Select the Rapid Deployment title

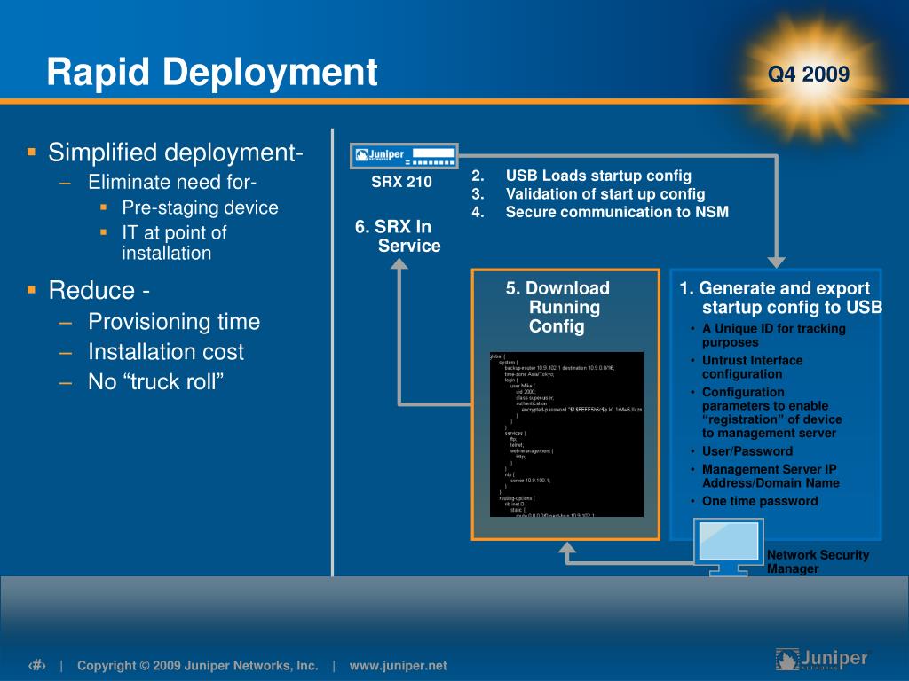pos(212,72)
